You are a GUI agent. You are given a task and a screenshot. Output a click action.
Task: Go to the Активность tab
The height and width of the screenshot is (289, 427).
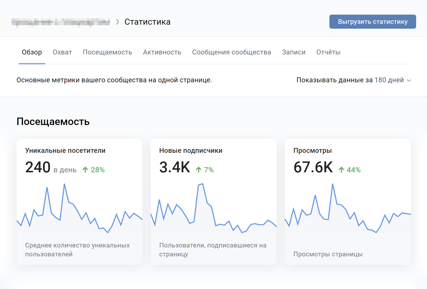pyautogui.click(x=162, y=52)
